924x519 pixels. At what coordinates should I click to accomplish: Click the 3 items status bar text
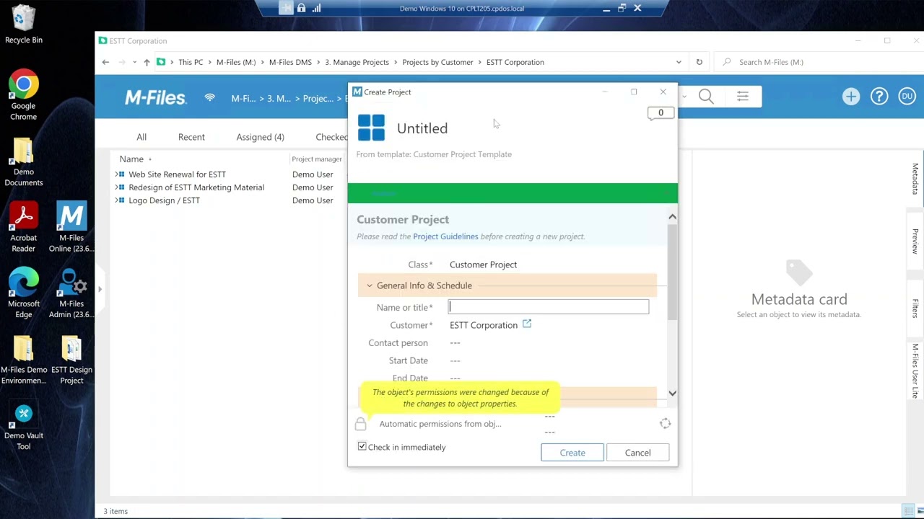pyautogui.click(x=115, y=511)
